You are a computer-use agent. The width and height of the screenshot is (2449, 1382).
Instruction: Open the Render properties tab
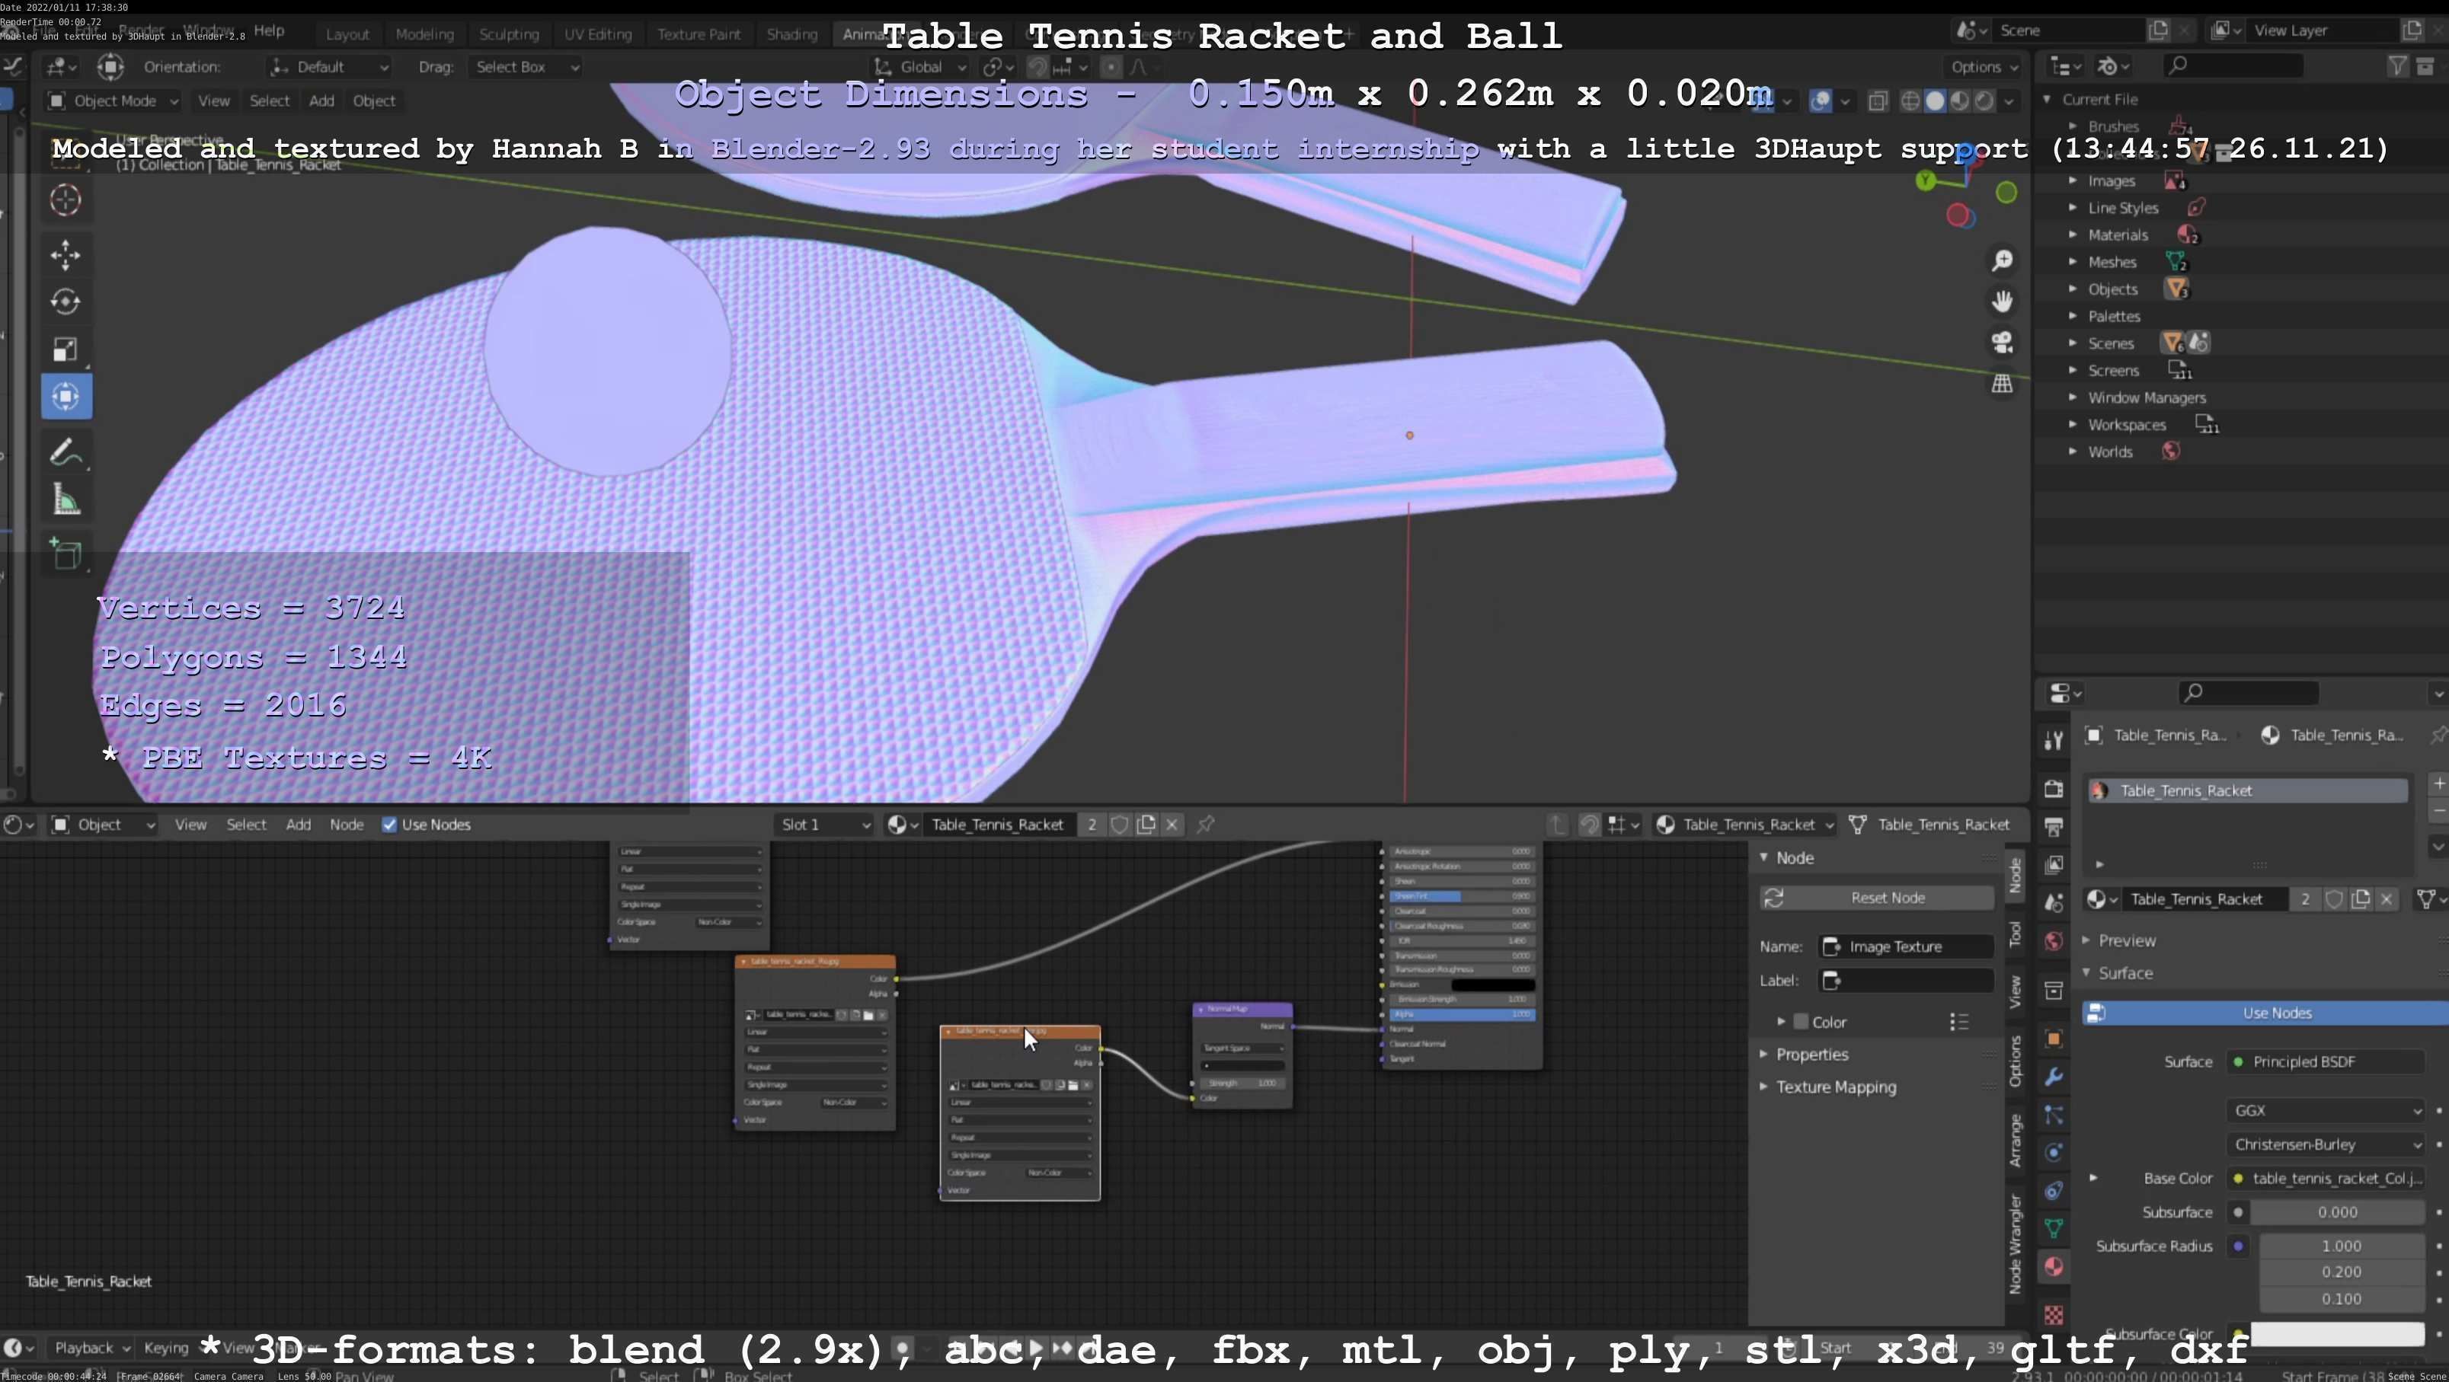[x=2054, y=789]
